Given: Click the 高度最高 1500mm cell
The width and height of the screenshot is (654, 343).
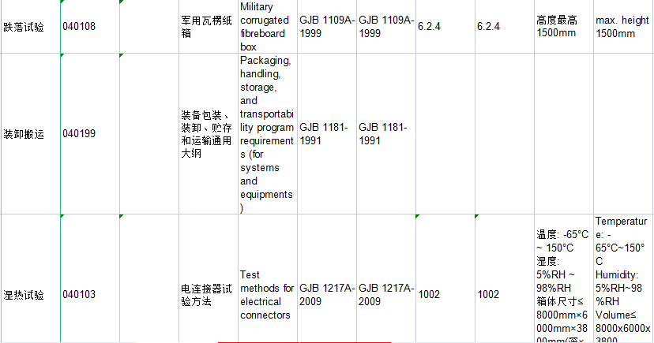Looking at the screenshot, I should click(562, 27).
